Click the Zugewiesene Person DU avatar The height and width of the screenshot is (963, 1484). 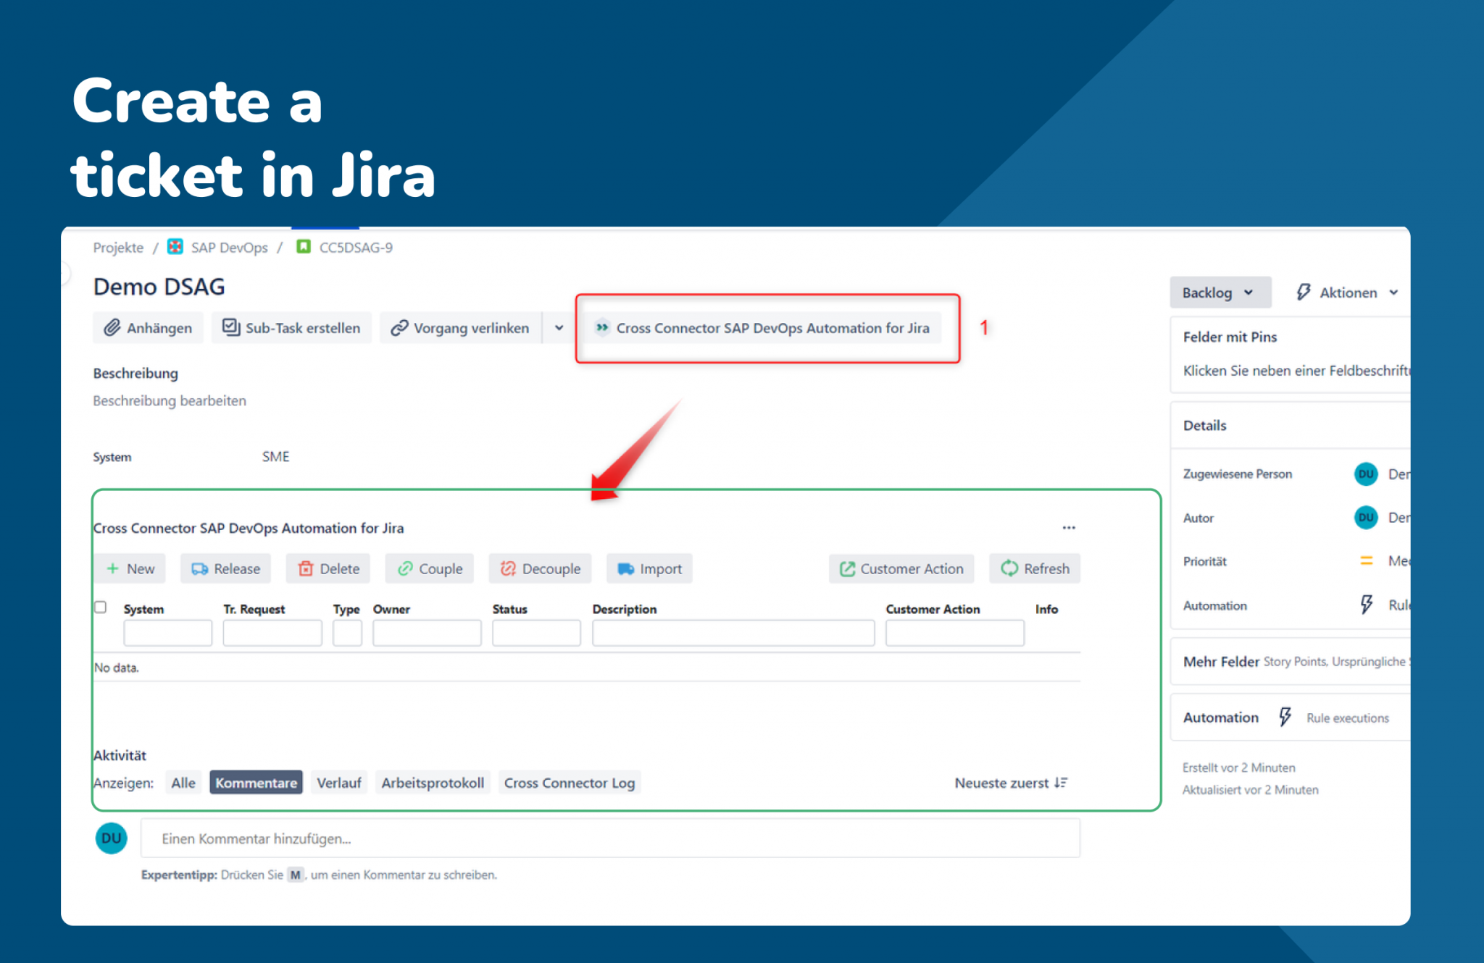(x=1366, y=474)
